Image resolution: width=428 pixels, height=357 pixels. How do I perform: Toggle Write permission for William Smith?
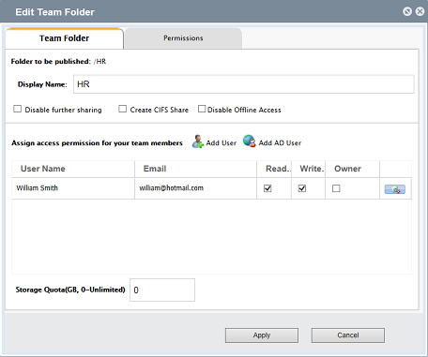(x=302, y=188)
